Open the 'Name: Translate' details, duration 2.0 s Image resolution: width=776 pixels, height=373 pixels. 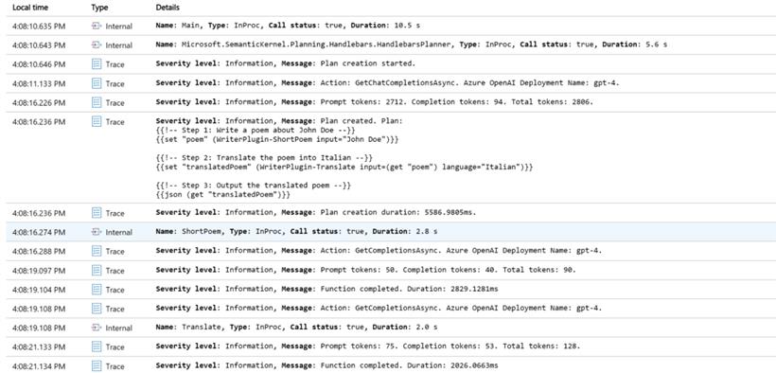click(296, 327)
